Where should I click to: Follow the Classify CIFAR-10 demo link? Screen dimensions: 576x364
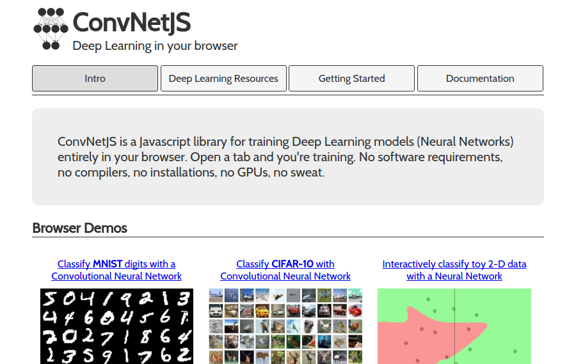click(285, 270)
